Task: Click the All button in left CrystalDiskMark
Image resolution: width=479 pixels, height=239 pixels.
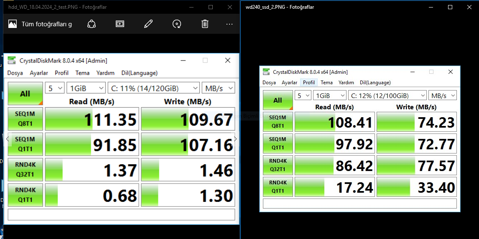Action: tap(25, 93)
